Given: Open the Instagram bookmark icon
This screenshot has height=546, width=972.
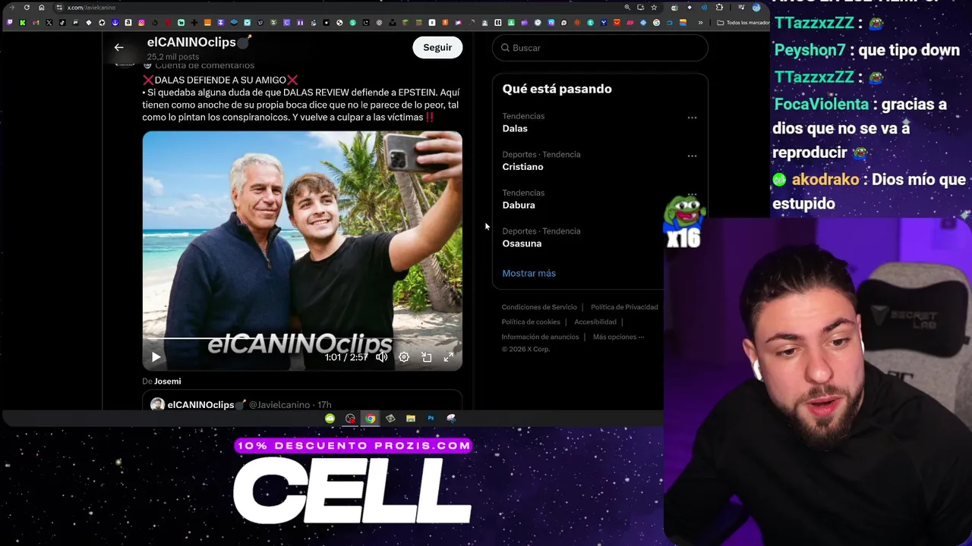Looking at the screenshot, I should (x=141, y=23).
